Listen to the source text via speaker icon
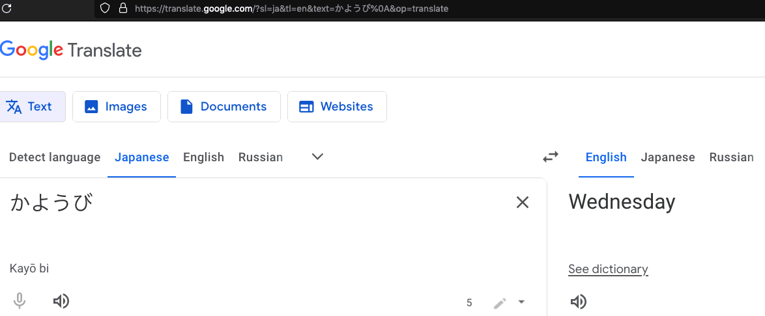Image resolution: width=765 pixels, height=316 pixels. tap(61, 301)
